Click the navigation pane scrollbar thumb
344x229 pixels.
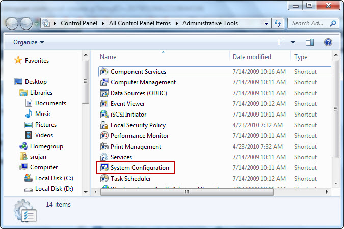[85, 81]
